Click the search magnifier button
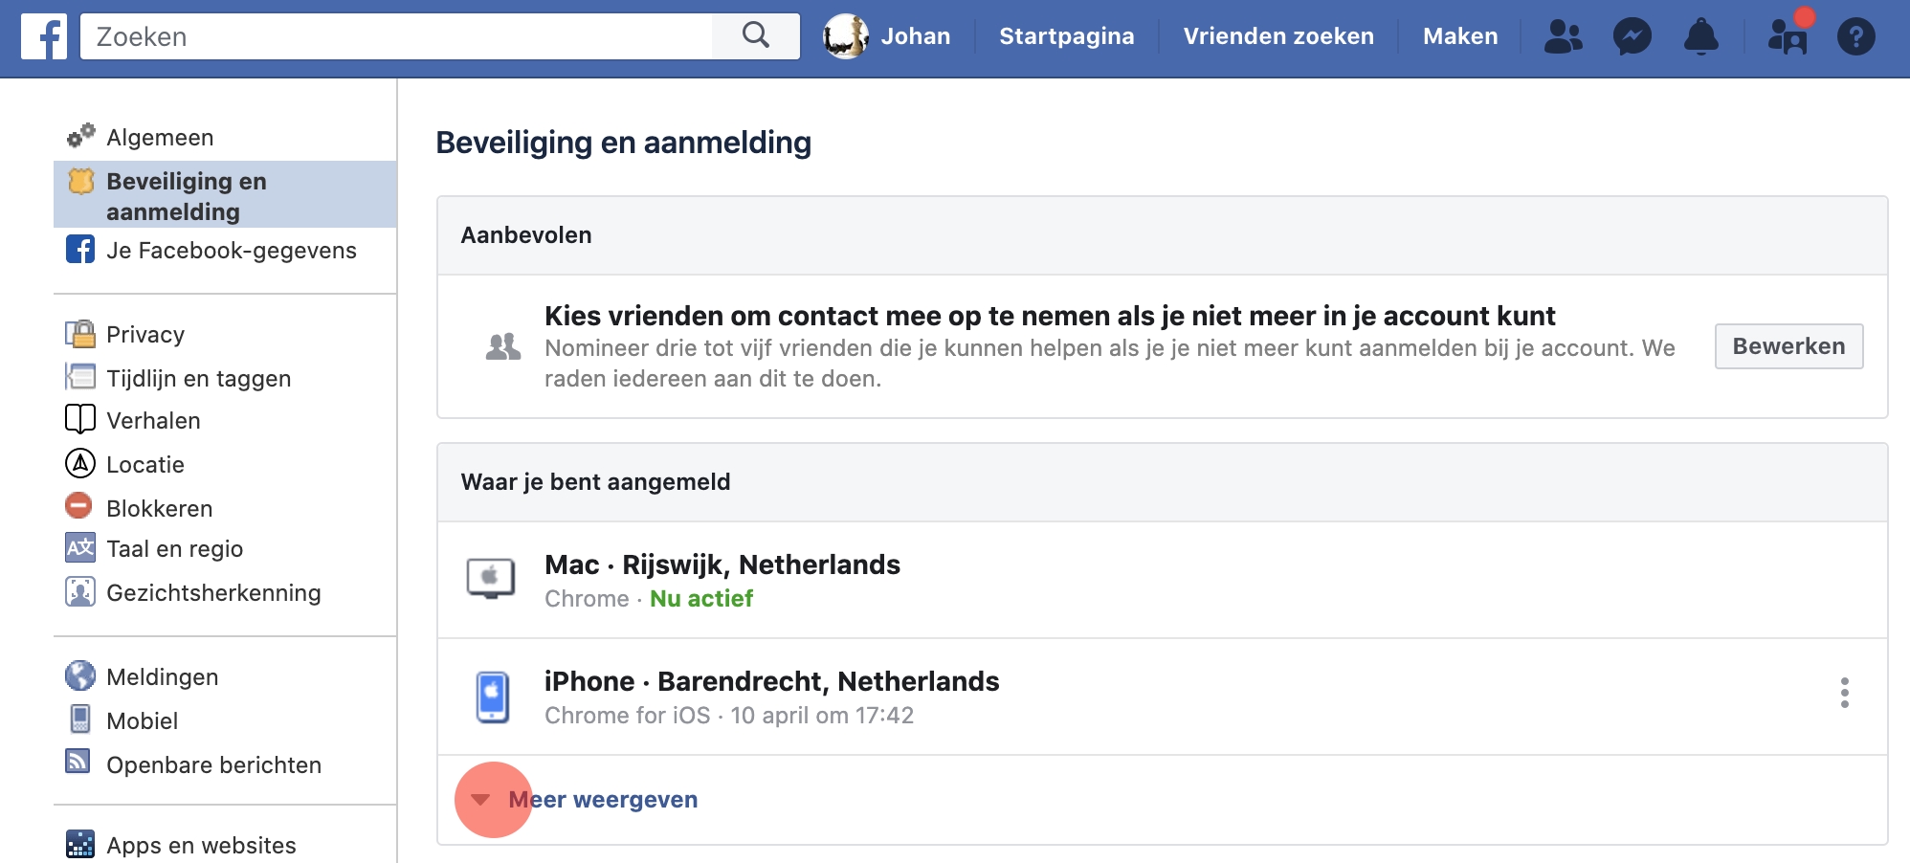This screenshot has height=863, width=1910. tap(756, 36)
